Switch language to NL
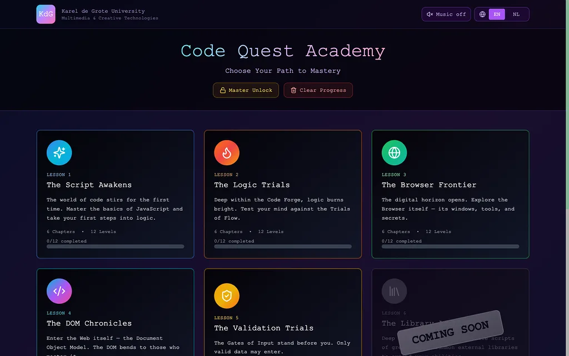569x356 pixels. point(516,14)
